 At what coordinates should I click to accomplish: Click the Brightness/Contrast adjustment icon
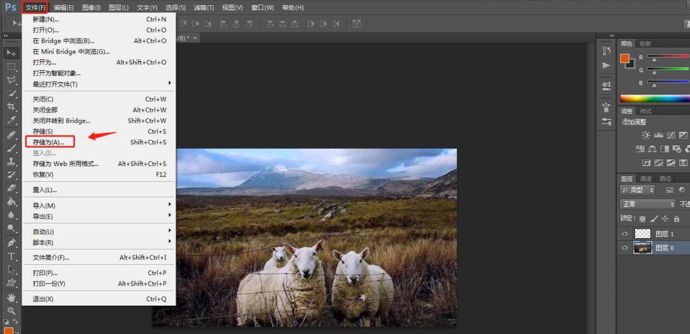646,135
